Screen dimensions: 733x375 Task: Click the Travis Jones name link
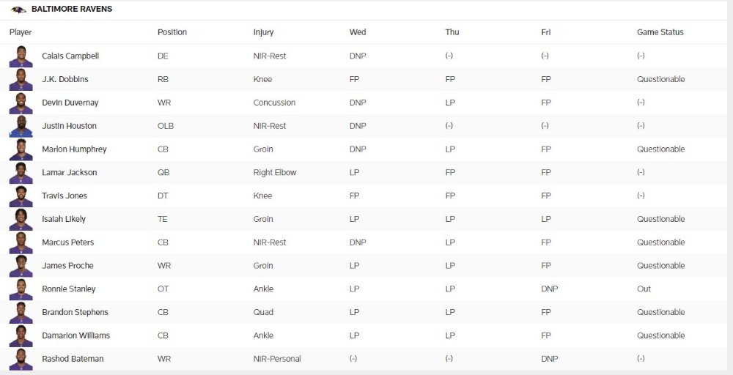65,196
